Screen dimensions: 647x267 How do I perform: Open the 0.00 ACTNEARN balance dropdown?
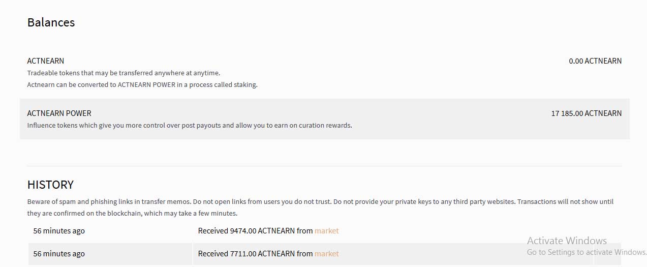click(595, 61)
